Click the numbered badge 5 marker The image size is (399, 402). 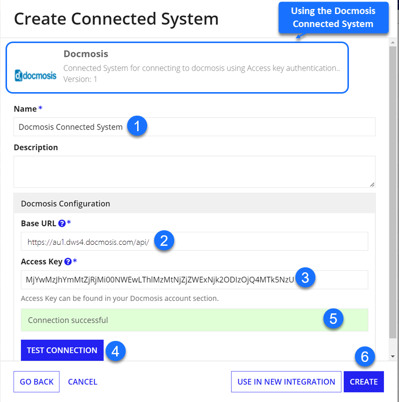tap(333, 319)
